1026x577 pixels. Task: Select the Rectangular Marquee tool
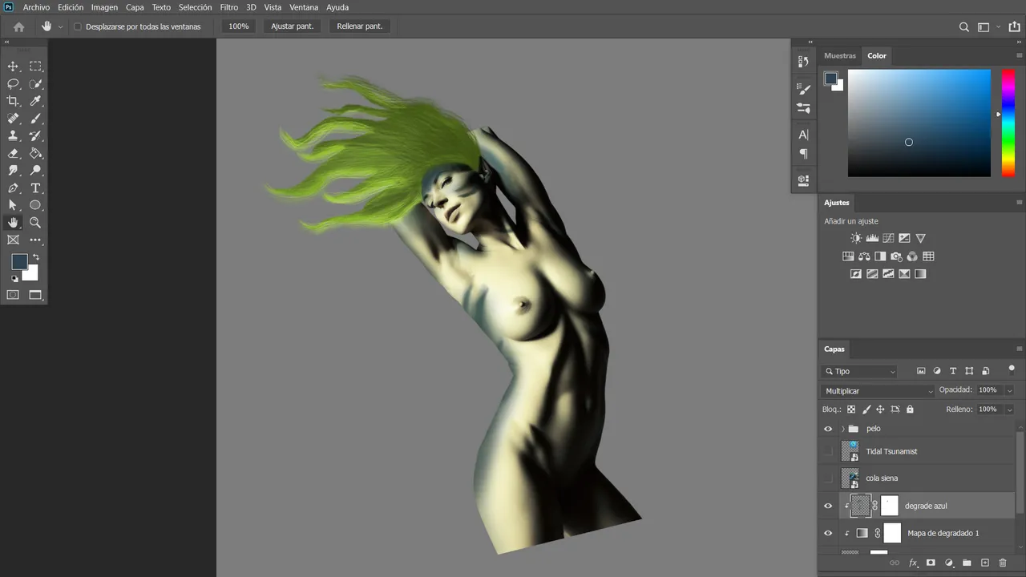[35, 67]
